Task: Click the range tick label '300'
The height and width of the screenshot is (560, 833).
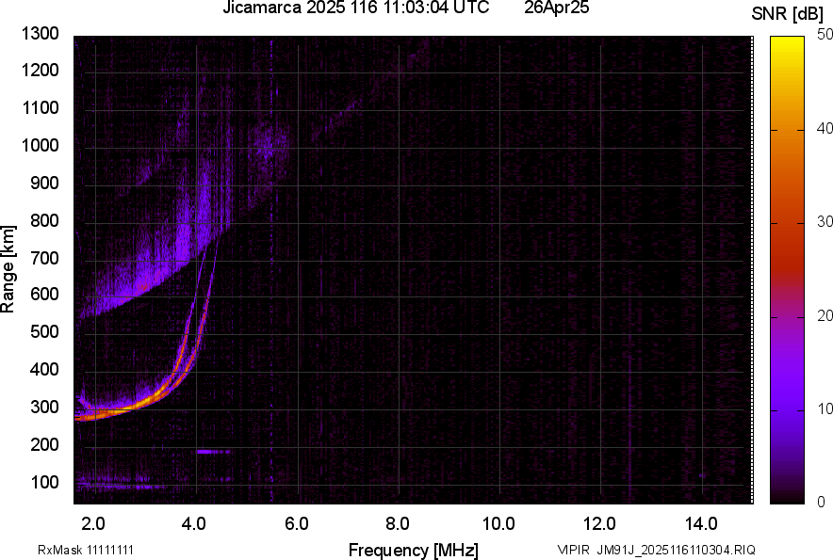Action: tap(44, 408)
